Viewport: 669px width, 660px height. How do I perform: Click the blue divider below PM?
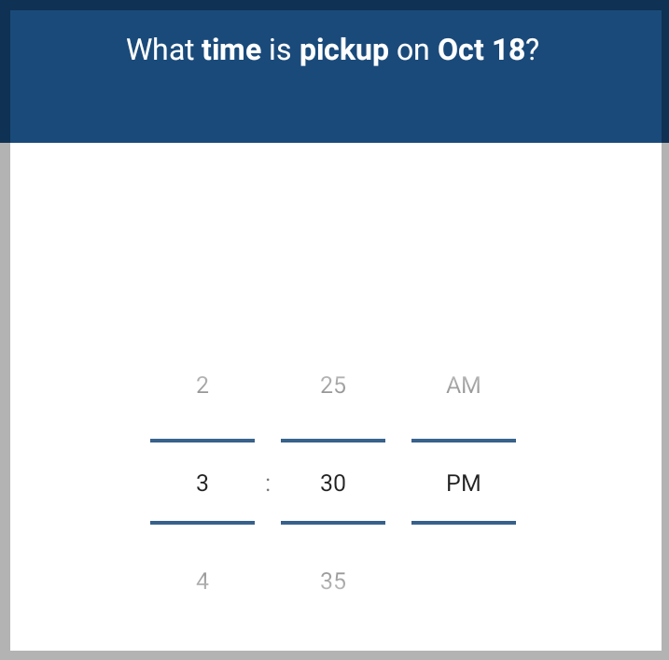464,523
